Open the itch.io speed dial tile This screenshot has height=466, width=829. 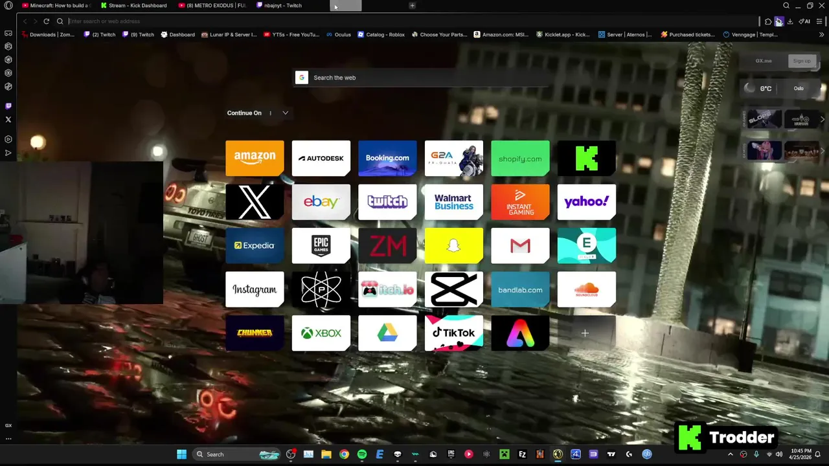(x=387, y=289)
